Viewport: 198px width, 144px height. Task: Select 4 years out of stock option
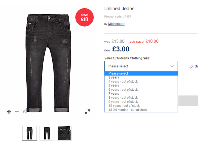click(141, 82)
